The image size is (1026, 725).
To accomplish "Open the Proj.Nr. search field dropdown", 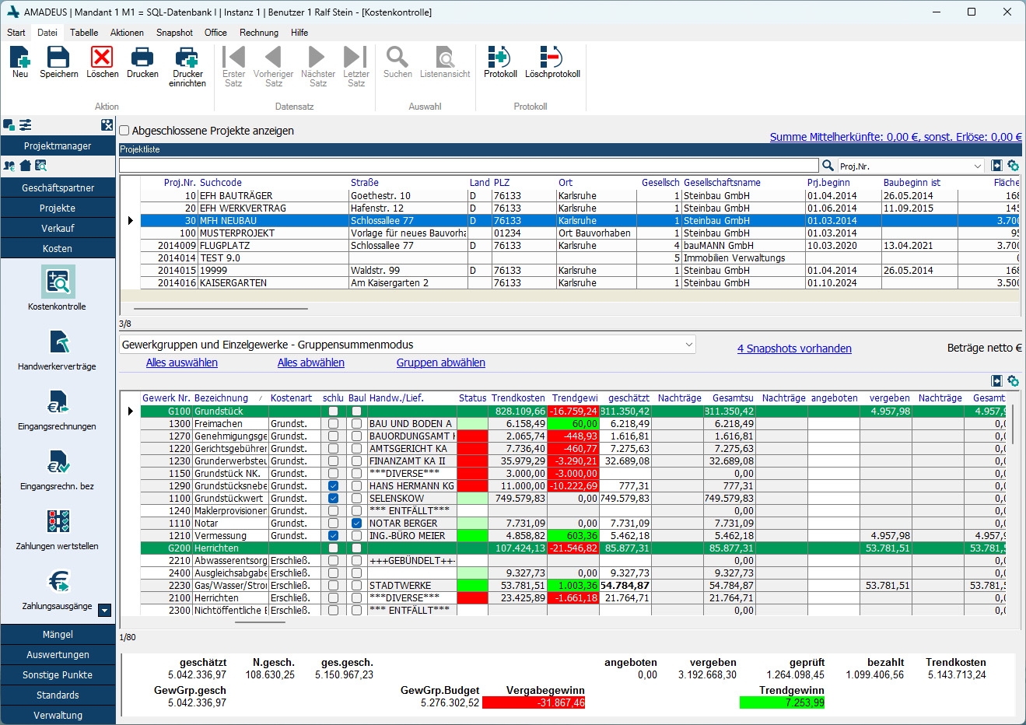I will click(978, 166).
